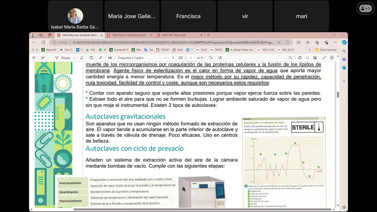Select Maria Jose Galle... participant tile
The height and width of the screenshot is (212, 377).
click(132, 16)
